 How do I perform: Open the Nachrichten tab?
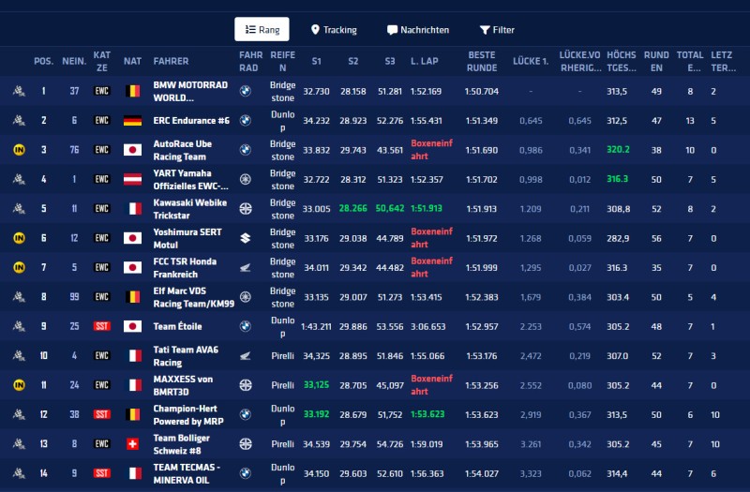pyautogui.click(x=418, y=30)
